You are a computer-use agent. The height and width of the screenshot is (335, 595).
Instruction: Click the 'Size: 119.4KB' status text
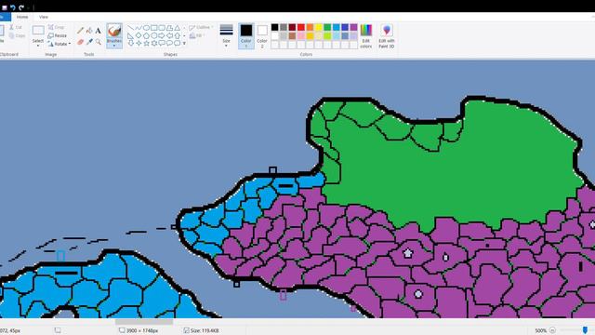click(x=205, y=330)
